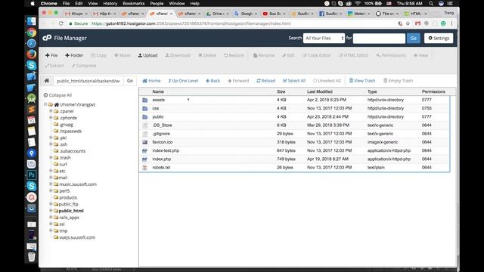This screenshot has width=484, height=272.
Task: Open the All Your Files search dropdown
Action: [324, 39]
